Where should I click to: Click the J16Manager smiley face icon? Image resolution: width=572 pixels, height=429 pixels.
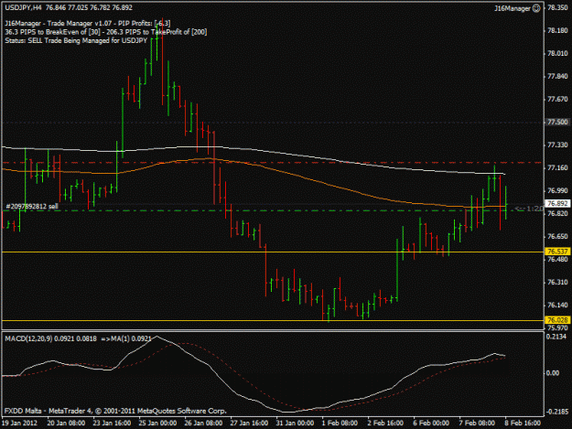(x=536, y=8)
